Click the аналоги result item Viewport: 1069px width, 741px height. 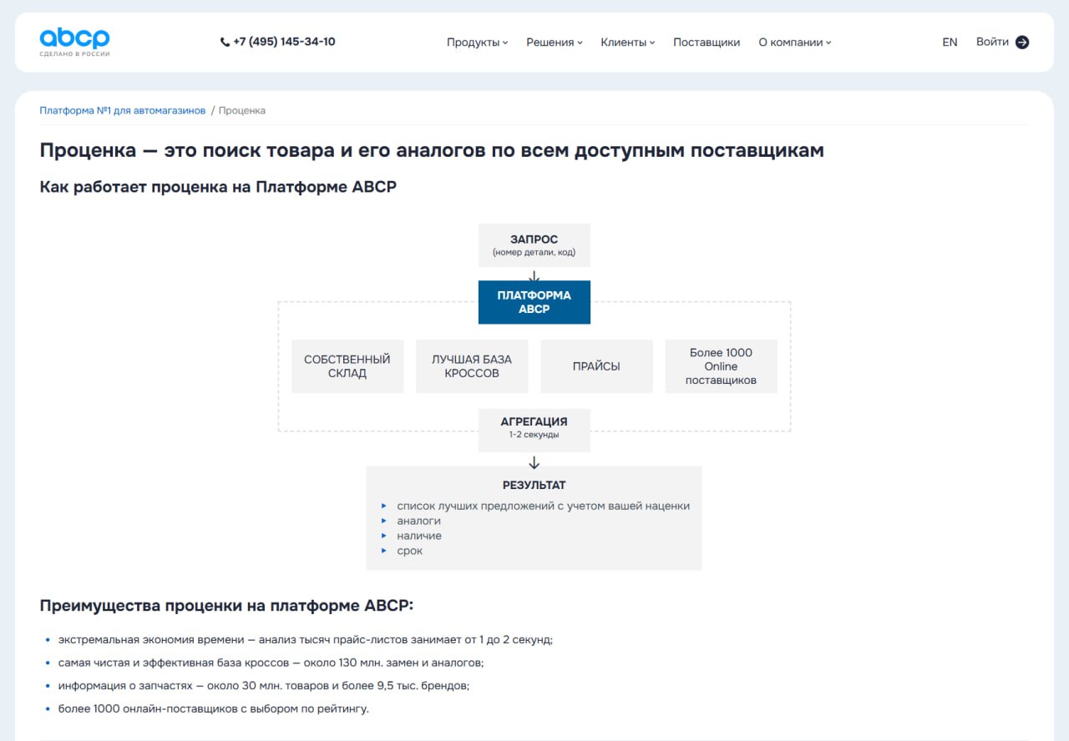(x=419, y=521)
